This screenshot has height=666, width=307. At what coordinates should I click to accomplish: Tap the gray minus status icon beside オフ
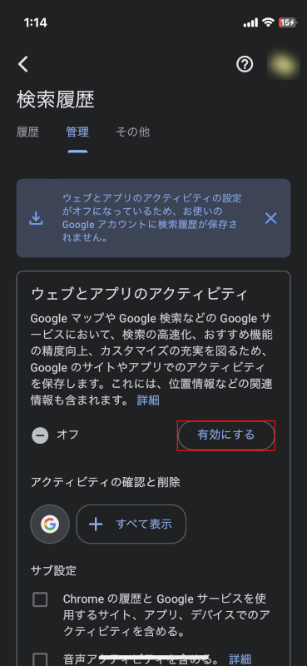[40, 435]
